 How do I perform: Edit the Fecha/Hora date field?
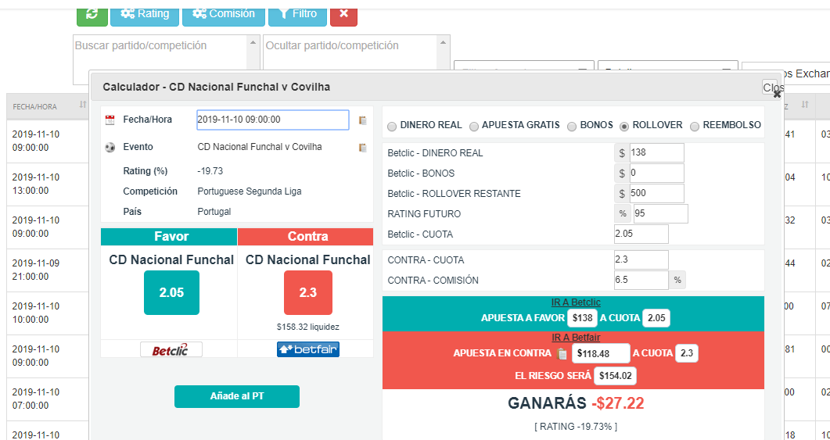pyautogui.click(x=272, y=120)
